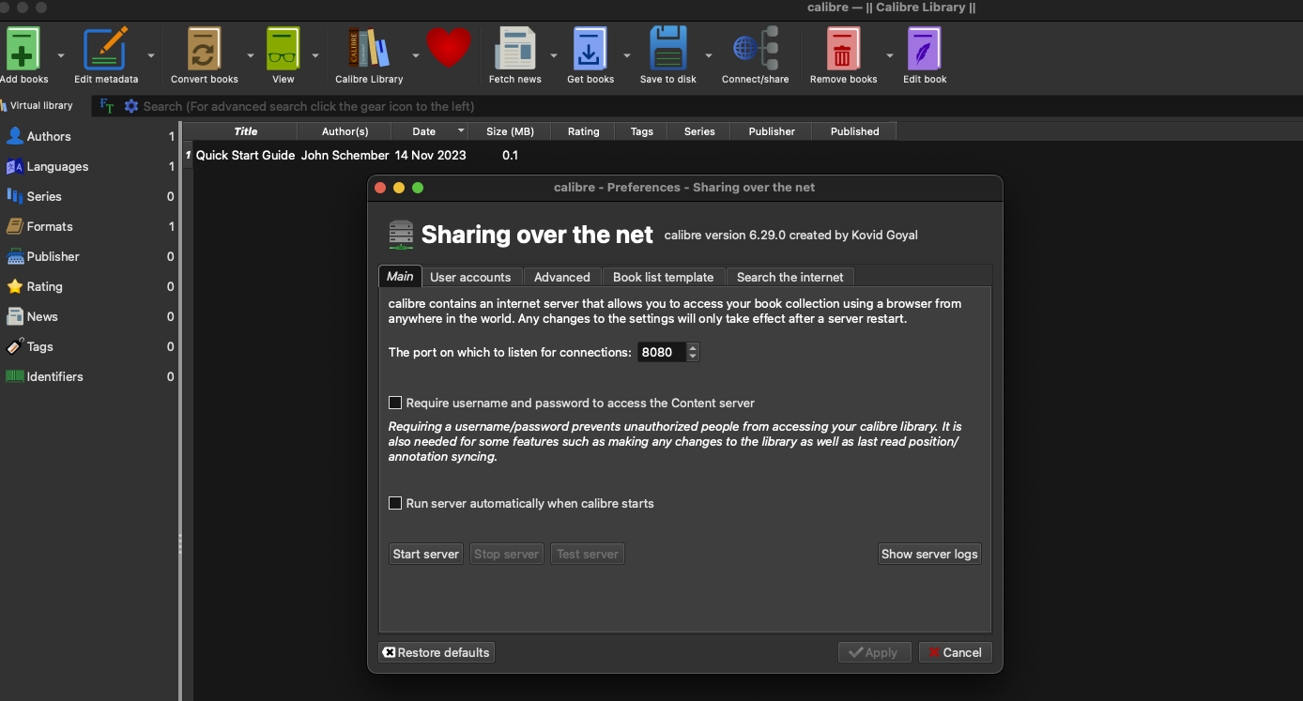Click the Apply button
This screenshot has height=701, width=1303.
pos(874,652)
